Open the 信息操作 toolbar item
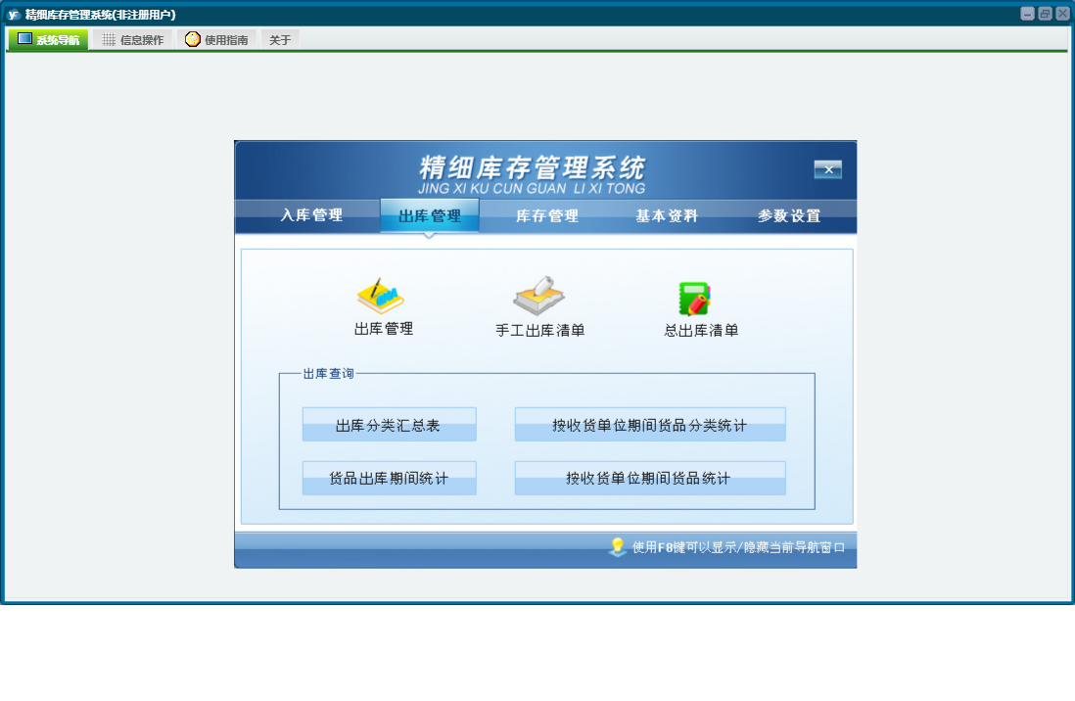Viewport: 1075px width, 701px height. coord(133,40)
